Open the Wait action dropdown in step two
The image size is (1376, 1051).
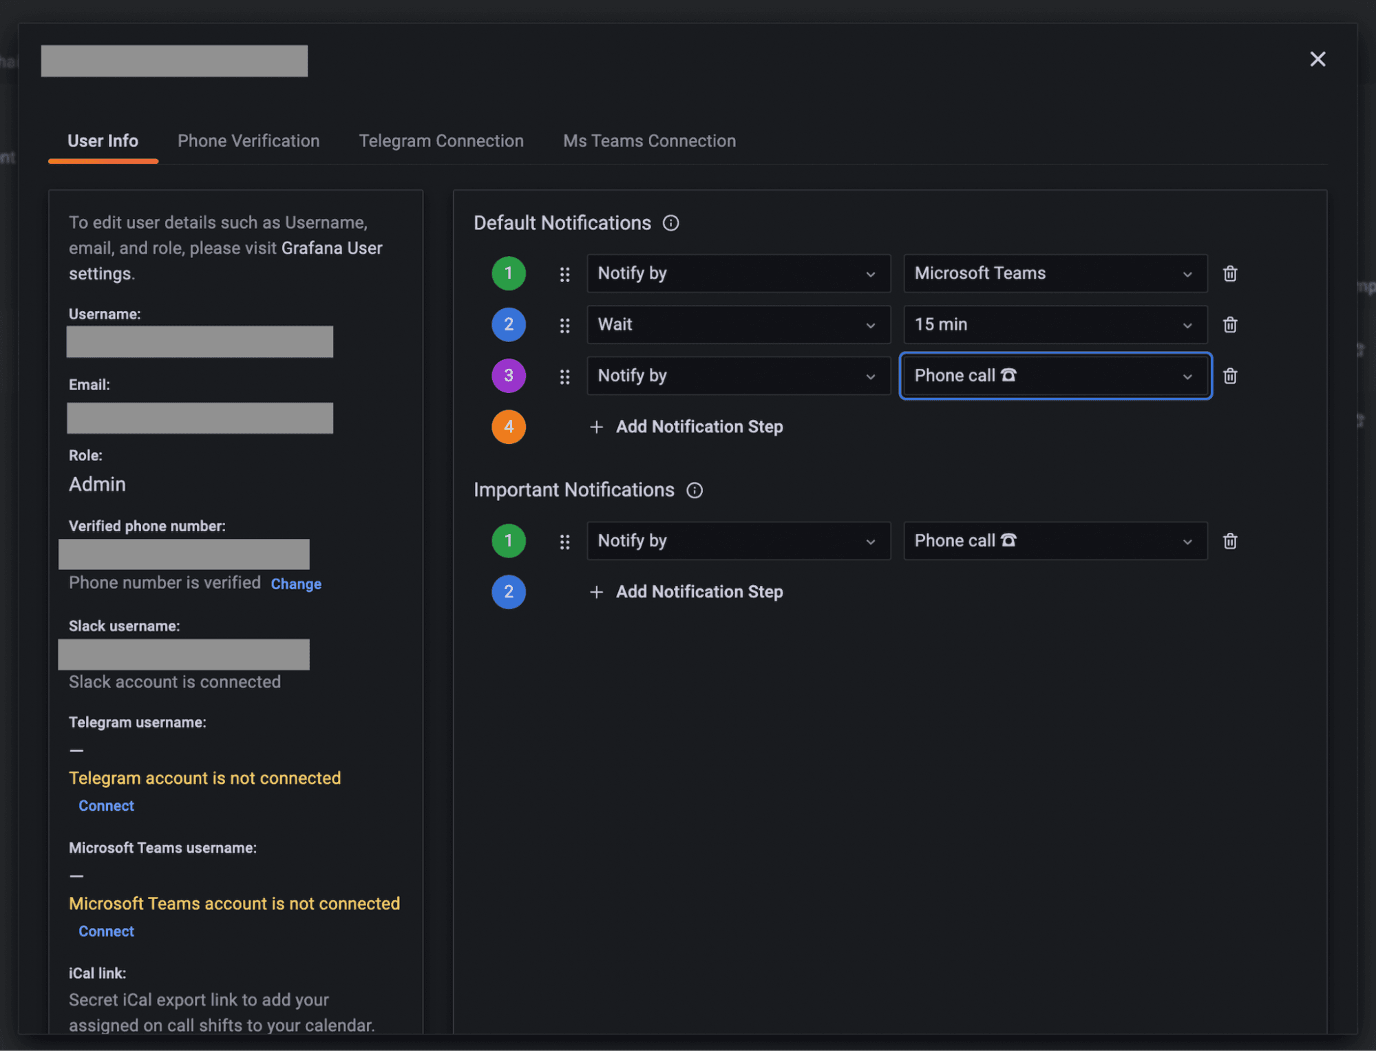pos(737,324)
